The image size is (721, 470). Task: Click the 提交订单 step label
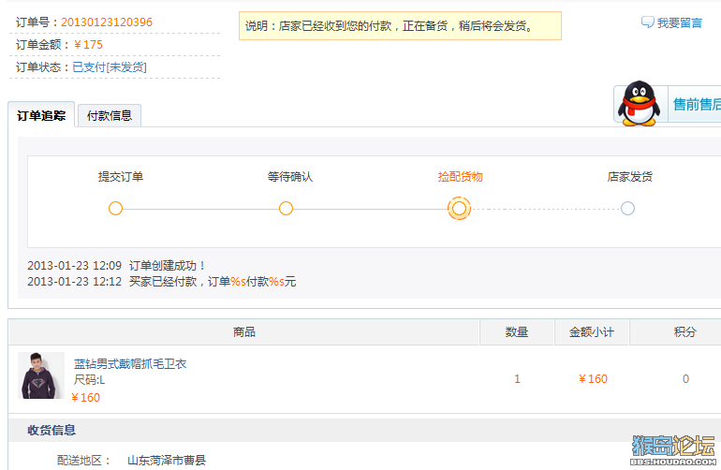tap(121, 177)
